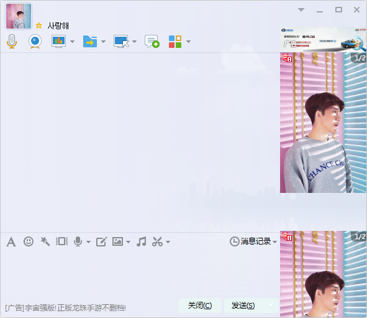Expand the send options dropdown arrow
Viewport: 367px width, 318px height.
[x=271, y=306]
